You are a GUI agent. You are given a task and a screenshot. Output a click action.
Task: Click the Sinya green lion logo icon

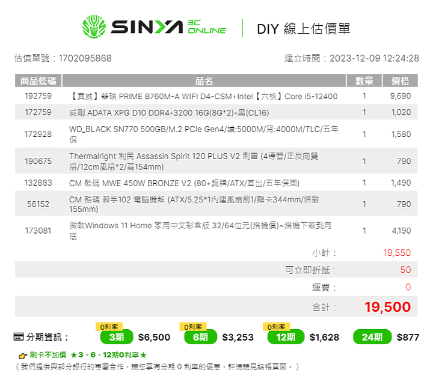tap(94, 27)
